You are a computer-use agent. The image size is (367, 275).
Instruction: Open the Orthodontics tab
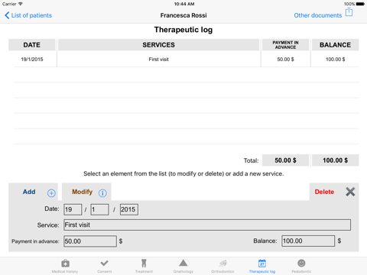pos(222,266)
